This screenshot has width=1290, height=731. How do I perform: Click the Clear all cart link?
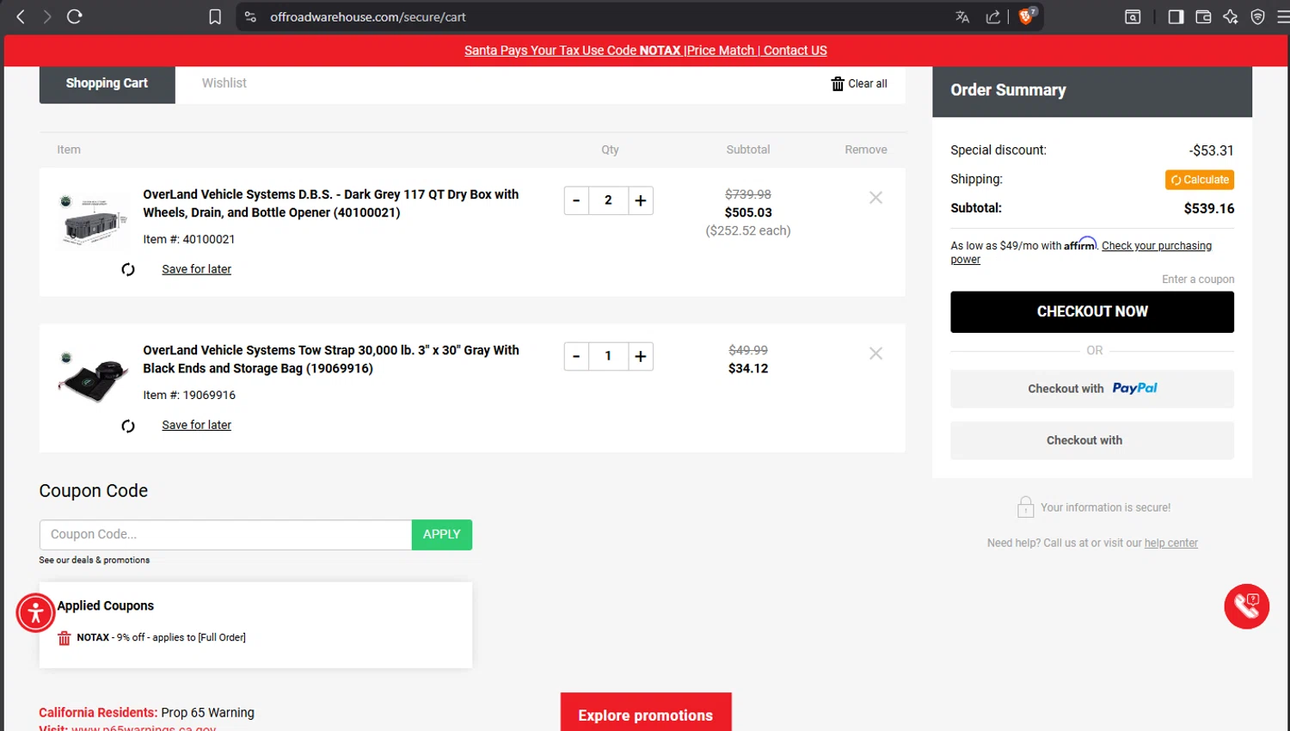click(x=867, y=83)
